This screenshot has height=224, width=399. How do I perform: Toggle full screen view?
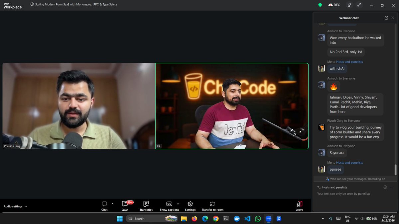(x=359, y=5)
